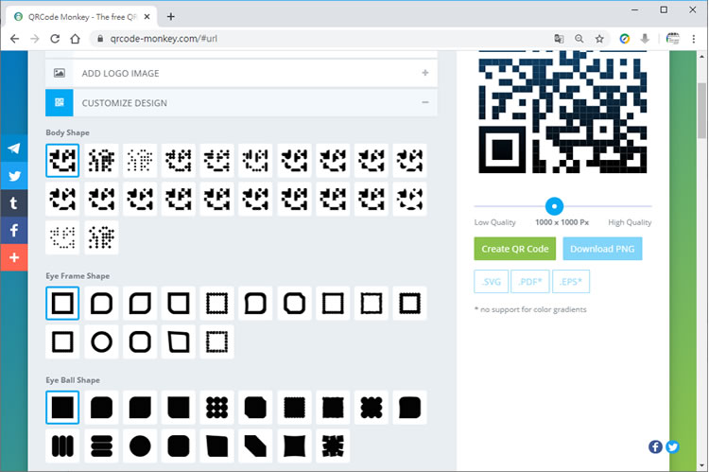
Task: Open the green circular browser extension icon
Action: tap(625, 39)
